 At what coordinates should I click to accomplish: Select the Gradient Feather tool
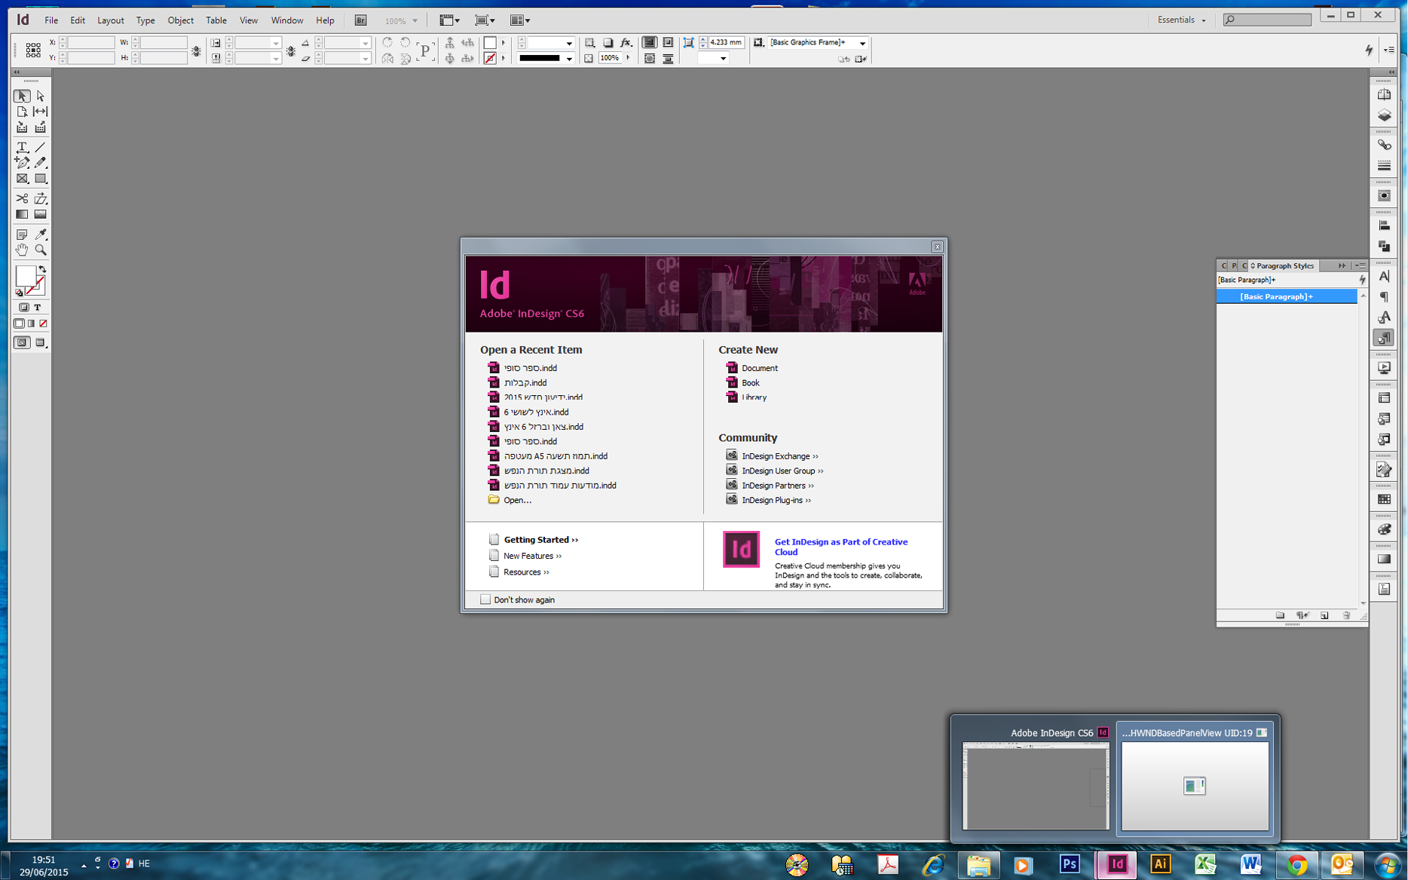41,214
